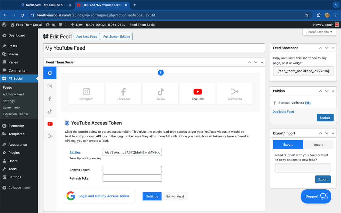Click the Not working? button

pyautogui.click(x=175, y=196)
